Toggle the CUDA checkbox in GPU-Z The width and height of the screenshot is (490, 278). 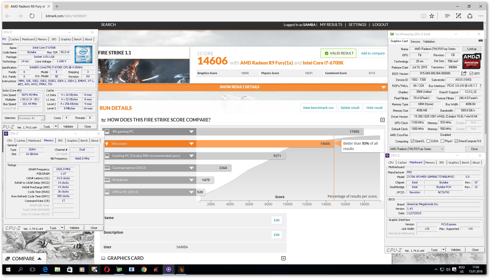pyautogui.click(x=428, y=141)
